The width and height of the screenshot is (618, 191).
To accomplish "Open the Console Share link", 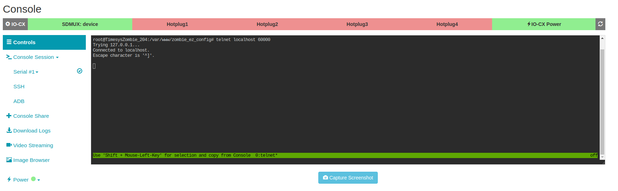I will click(x=31, y=116).
